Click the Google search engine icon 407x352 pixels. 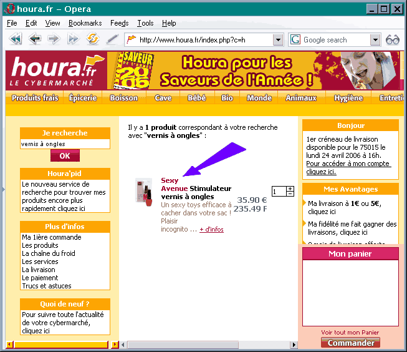(x=295, y=40)
